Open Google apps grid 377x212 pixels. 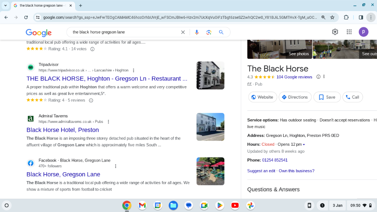(x=349, y=32)
